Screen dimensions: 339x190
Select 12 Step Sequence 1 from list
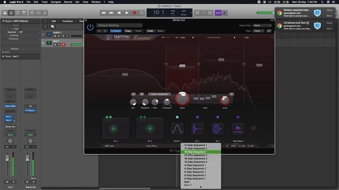tap(201, 145)
